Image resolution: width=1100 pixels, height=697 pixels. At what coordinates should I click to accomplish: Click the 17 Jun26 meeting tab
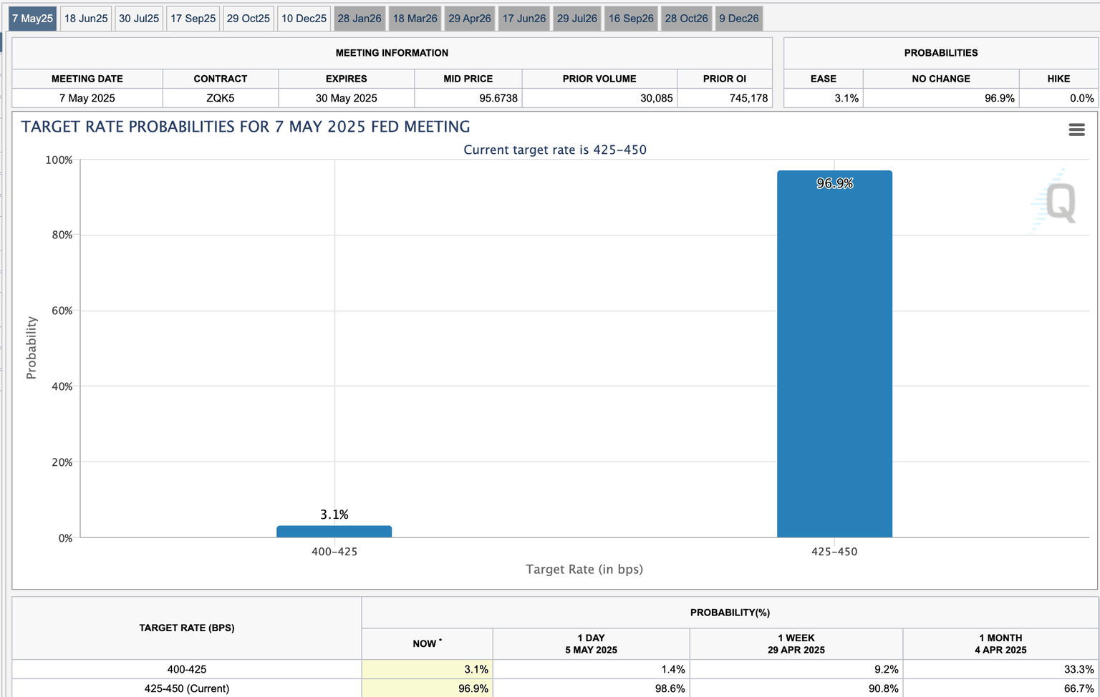click(x=524, y=19)
